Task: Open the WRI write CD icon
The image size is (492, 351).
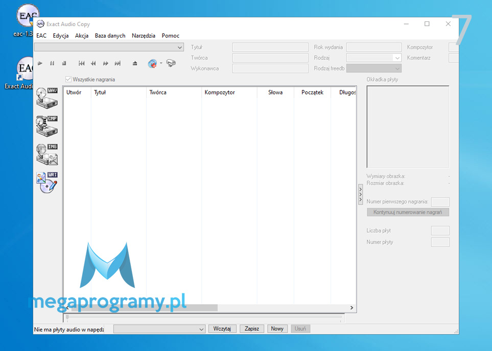Action: click(47, 182)
